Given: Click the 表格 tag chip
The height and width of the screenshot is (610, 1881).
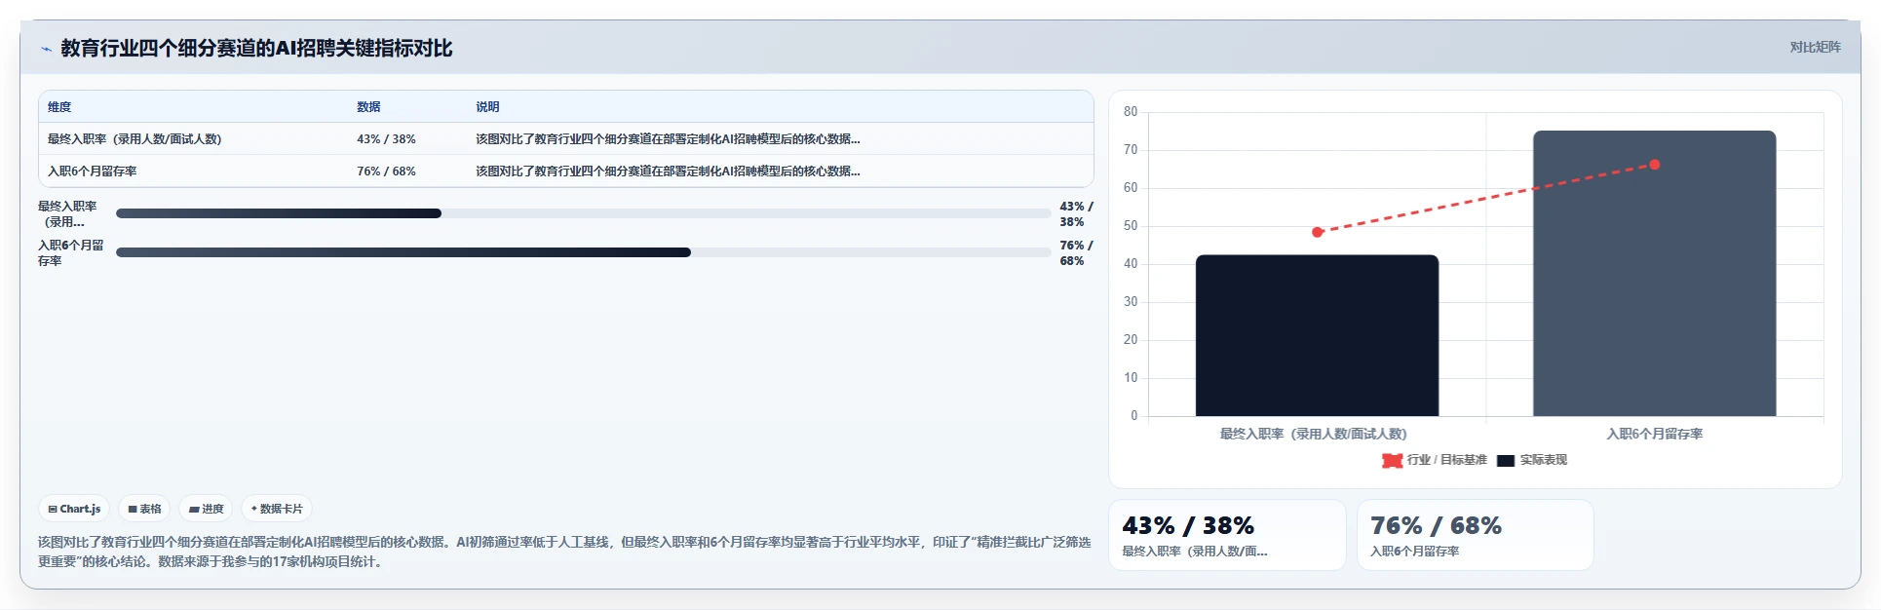Looking at the screenshot, I should [144, 509].
